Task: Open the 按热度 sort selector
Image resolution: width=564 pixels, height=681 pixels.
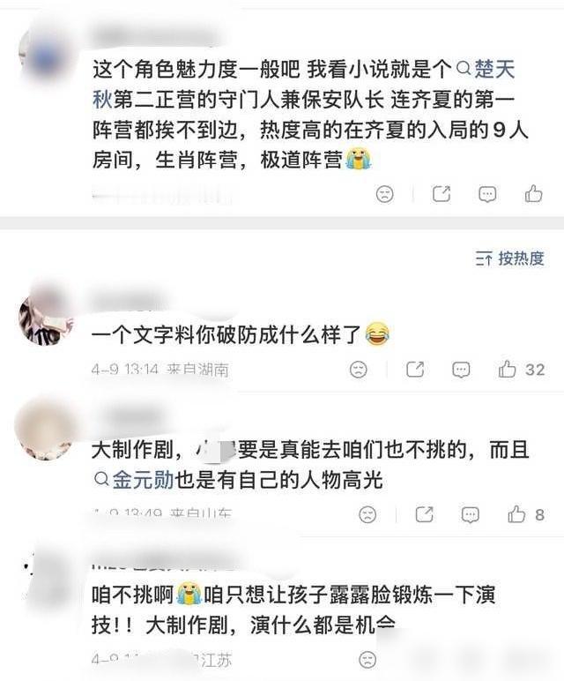Action: pyautogui.click(x=509, y=258)
